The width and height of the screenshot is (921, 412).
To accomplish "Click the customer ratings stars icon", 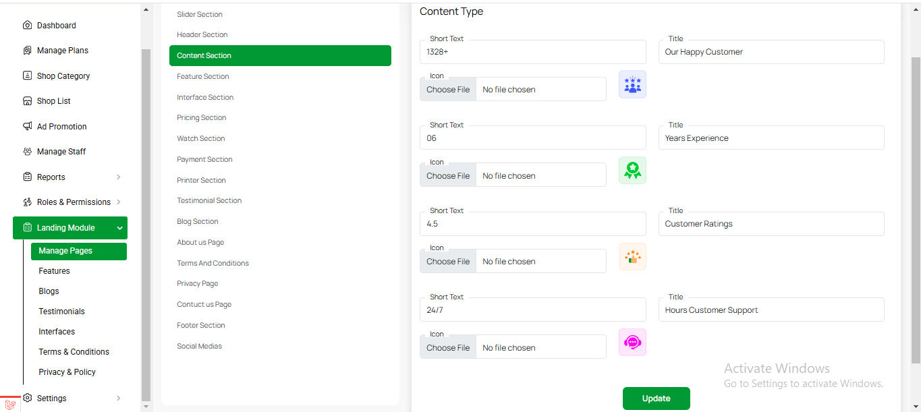I will click(x=632, y=257).
